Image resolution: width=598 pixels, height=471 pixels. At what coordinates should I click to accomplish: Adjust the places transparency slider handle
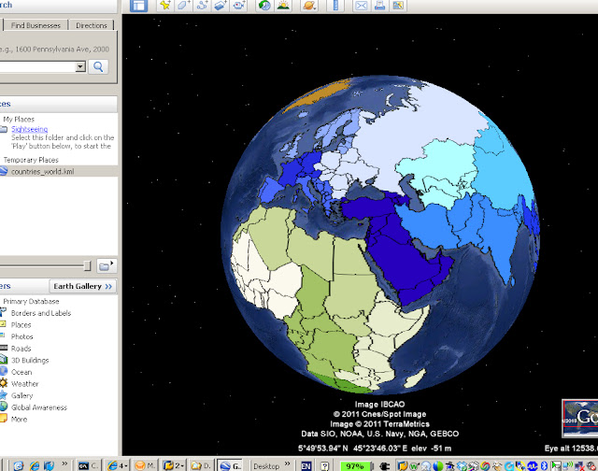click(x=87, y=265)
